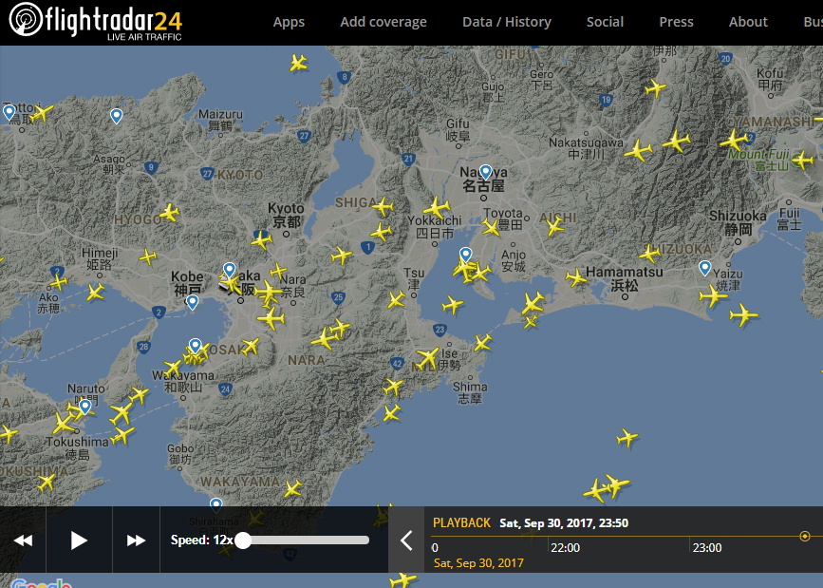Select the airport pin near Maizuru
This screenshot has height=588, width=823.
point(117,116)
